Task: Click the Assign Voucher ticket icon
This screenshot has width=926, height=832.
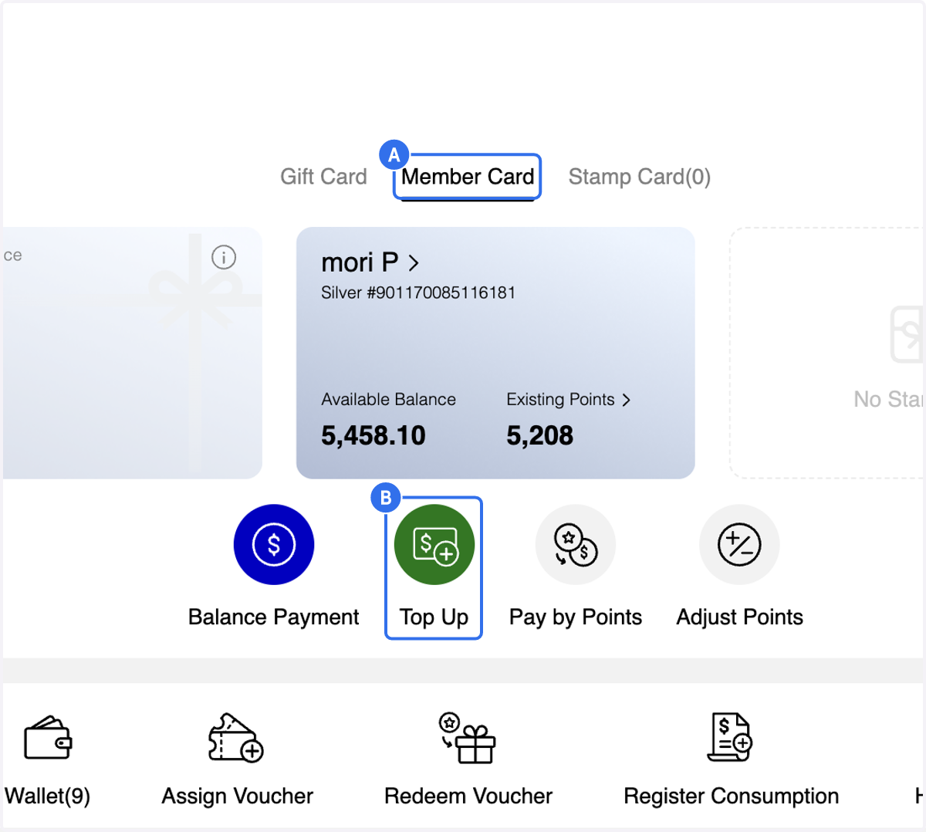Action: (x=236, y=737)
